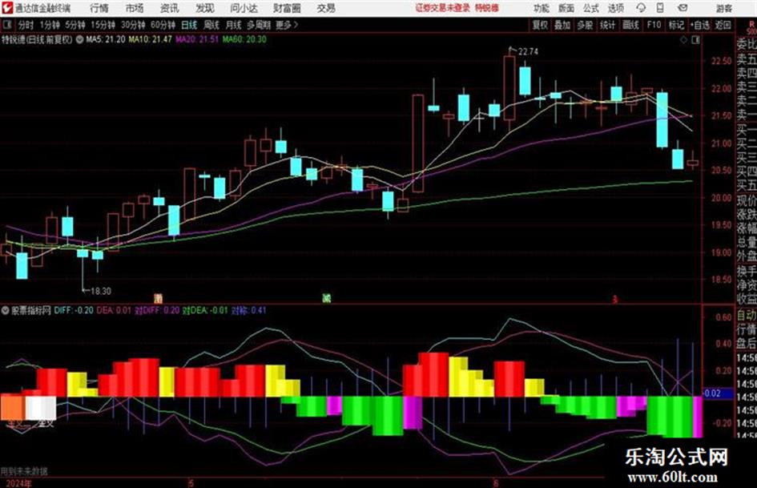The width and height of the screenshot is (757, 488).
Task: Click the 通达信 app logo icon
Action: [6, 8]
